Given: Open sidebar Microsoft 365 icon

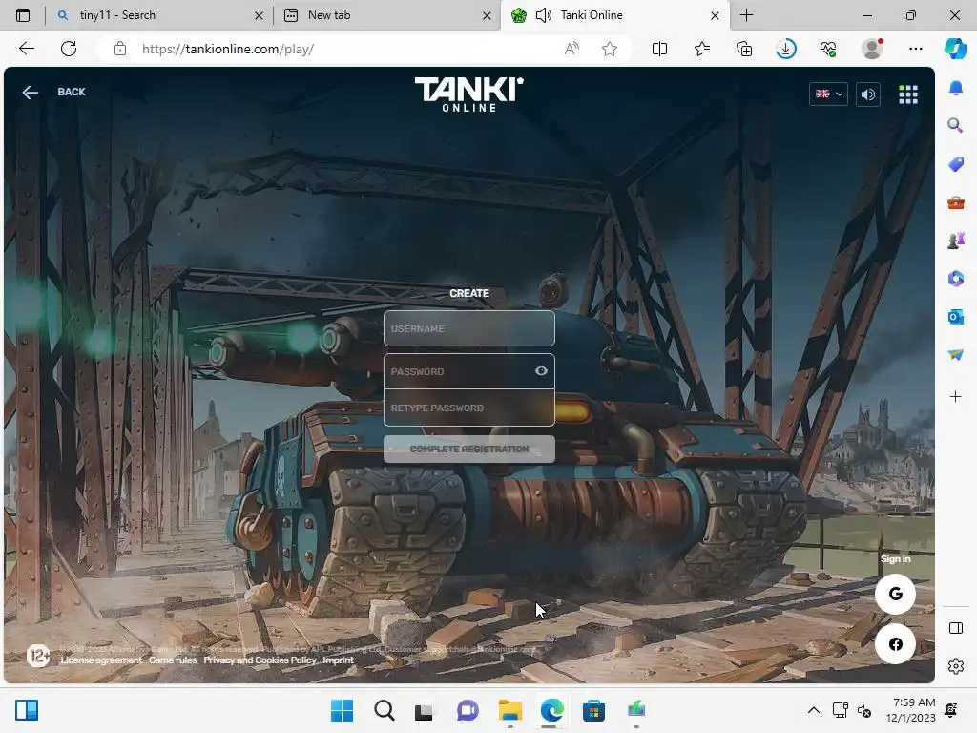Looking at the screenshot, I should point(955,279).
